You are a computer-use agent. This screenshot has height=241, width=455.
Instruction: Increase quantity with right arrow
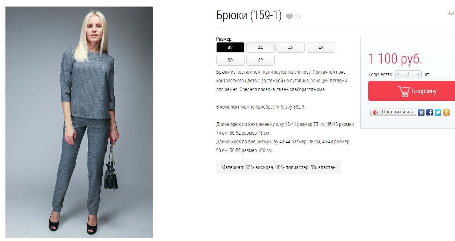[419, 74]
